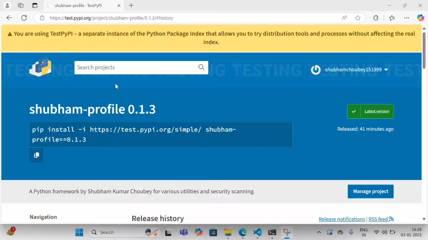Image resolution: width=428 pixels, height=240 pixels.
Task: Open File Explorer from taskbar
Action: tap(228, 232)
